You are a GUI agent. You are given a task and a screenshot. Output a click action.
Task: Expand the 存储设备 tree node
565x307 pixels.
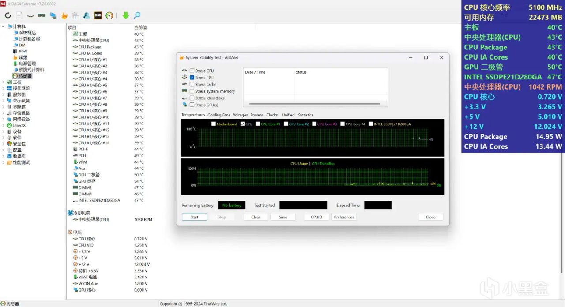pyautogui.click(x=4, y=113)
